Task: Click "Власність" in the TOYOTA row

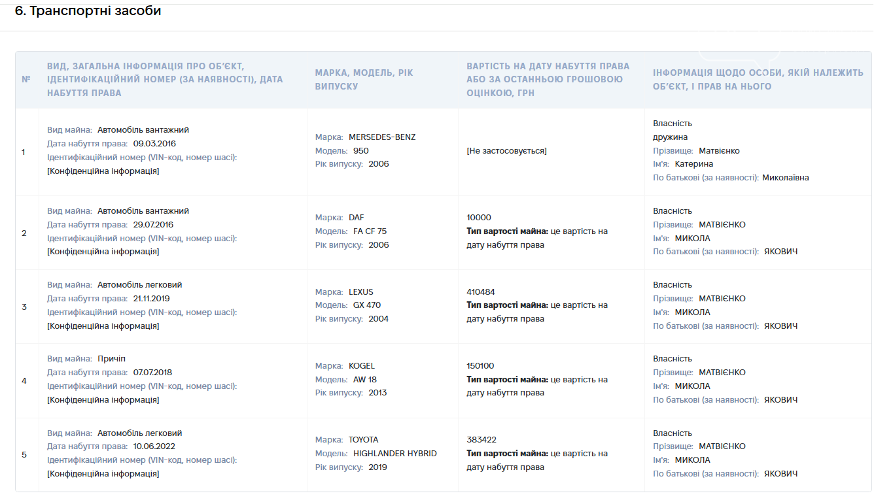Action: 673,433
